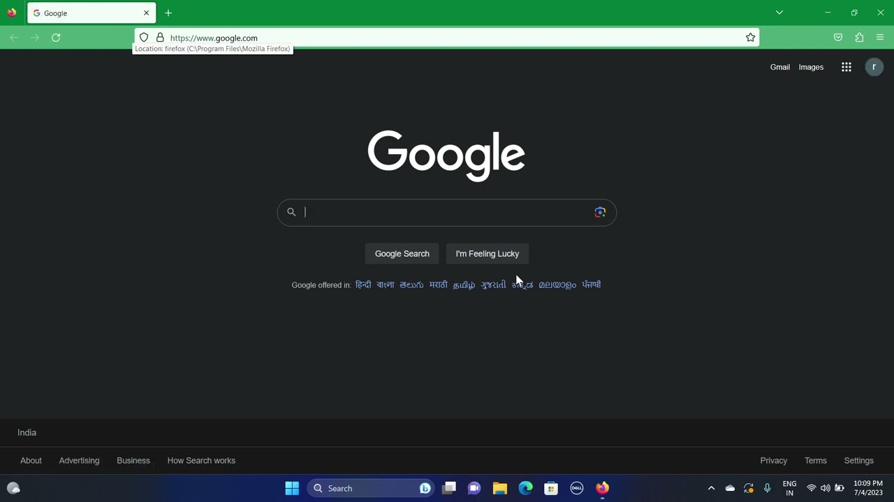The image size is (894, 502).
Task: Click the Google logo
Action: tap(446, 155)
